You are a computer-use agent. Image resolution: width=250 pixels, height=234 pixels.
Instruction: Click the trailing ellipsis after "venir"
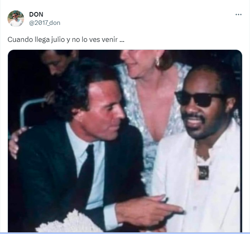[x=122, y=40]
